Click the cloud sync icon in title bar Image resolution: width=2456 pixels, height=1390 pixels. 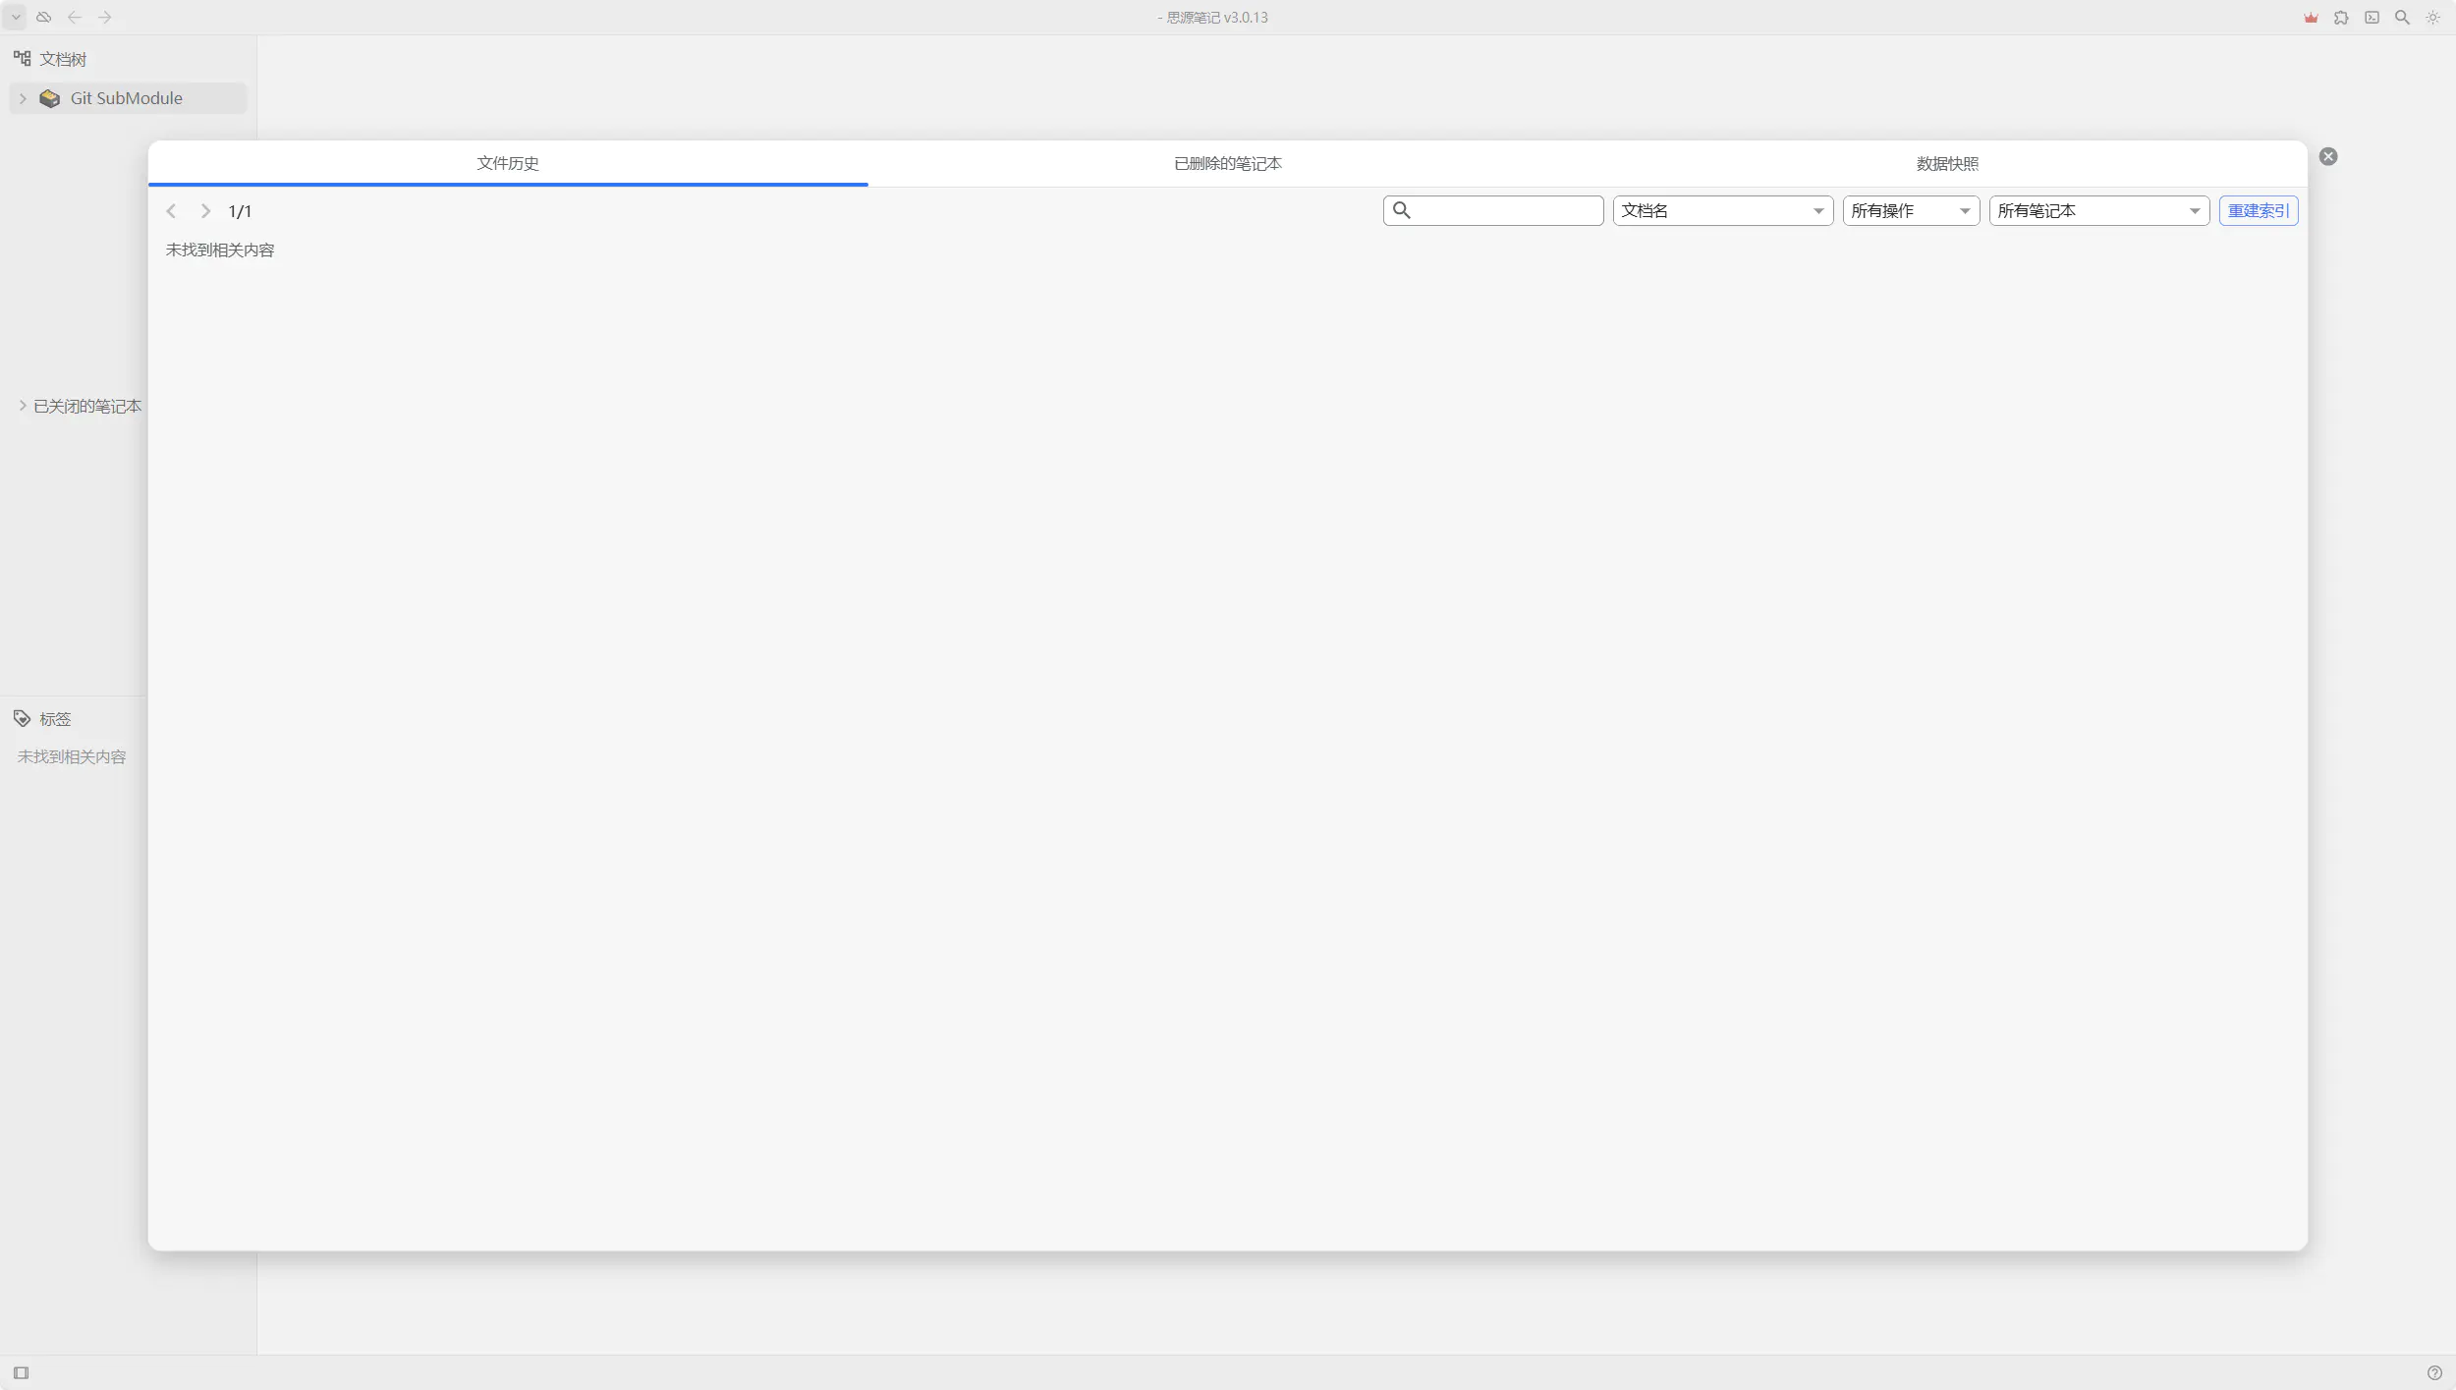[x=44, y=18]
